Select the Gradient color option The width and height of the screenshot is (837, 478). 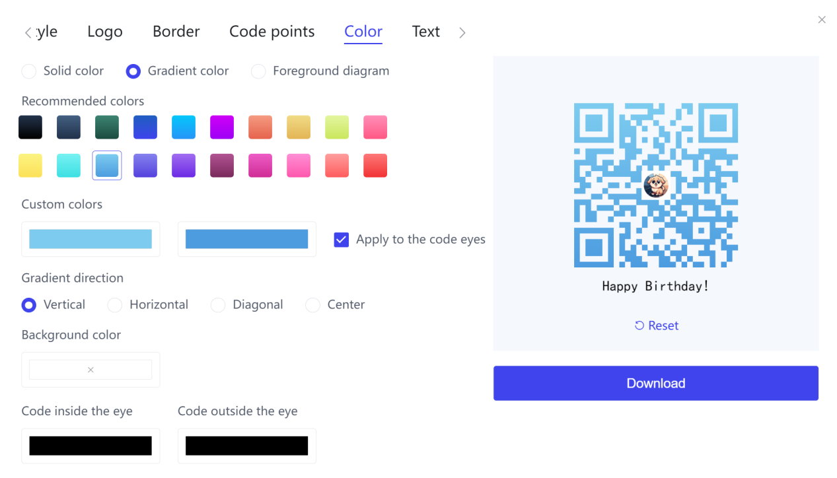(178, 71)
